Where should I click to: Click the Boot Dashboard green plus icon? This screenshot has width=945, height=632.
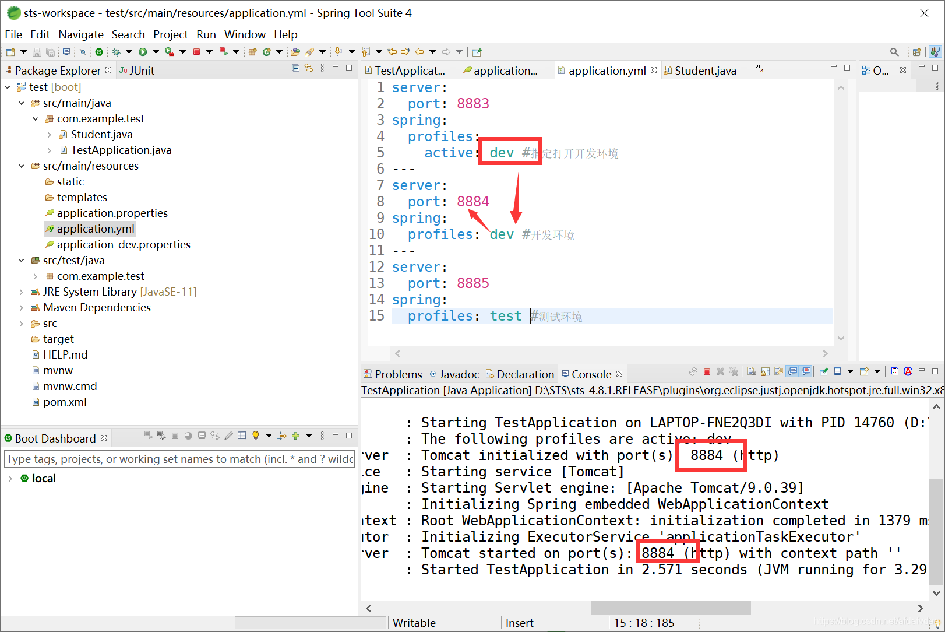tap(295, 436)
